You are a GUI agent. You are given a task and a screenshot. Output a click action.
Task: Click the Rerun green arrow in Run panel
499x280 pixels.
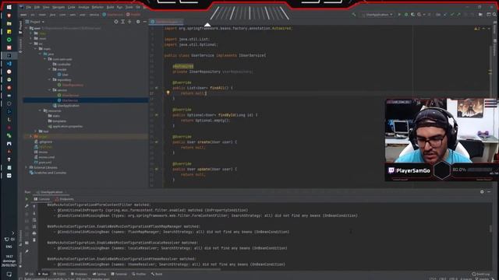tap(27, 199)
